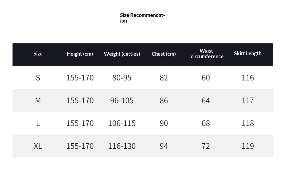Click the Size column header
This screenshot has width=285, height=169.
click(x=38, y=54)
